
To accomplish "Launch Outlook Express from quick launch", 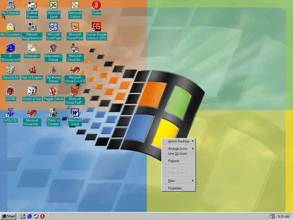I will point(36,216).
